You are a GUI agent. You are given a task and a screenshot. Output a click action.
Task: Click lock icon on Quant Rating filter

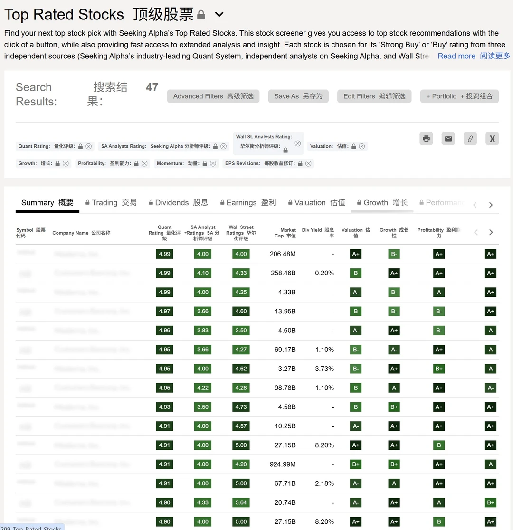click(x=80, y=146)
